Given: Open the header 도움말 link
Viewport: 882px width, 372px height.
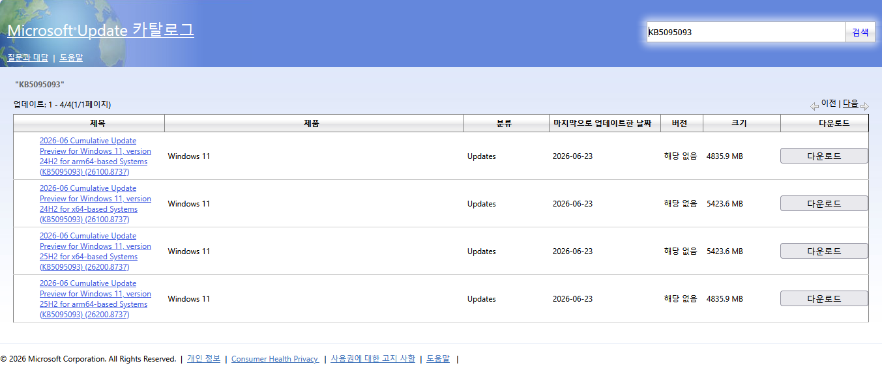Looking at the screenshot, I should pyautogui.click(x=71, y=57).
